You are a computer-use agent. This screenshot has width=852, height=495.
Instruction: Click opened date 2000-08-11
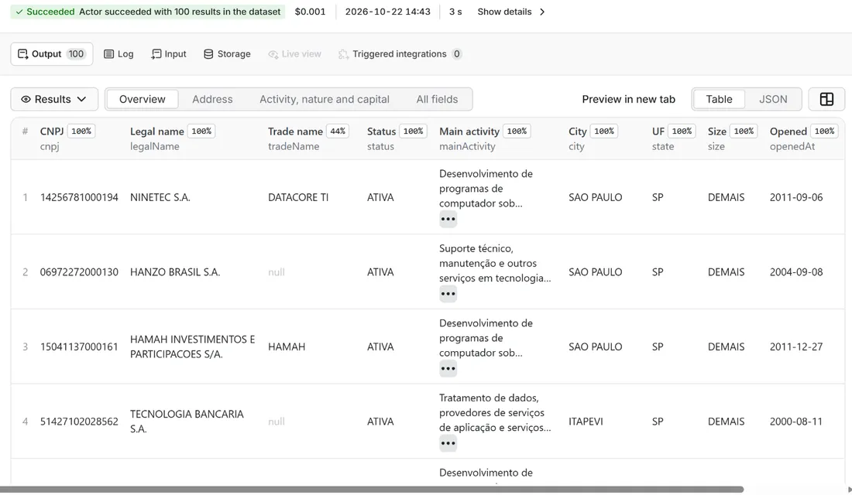pyautogui.click(x=796, y=422)
